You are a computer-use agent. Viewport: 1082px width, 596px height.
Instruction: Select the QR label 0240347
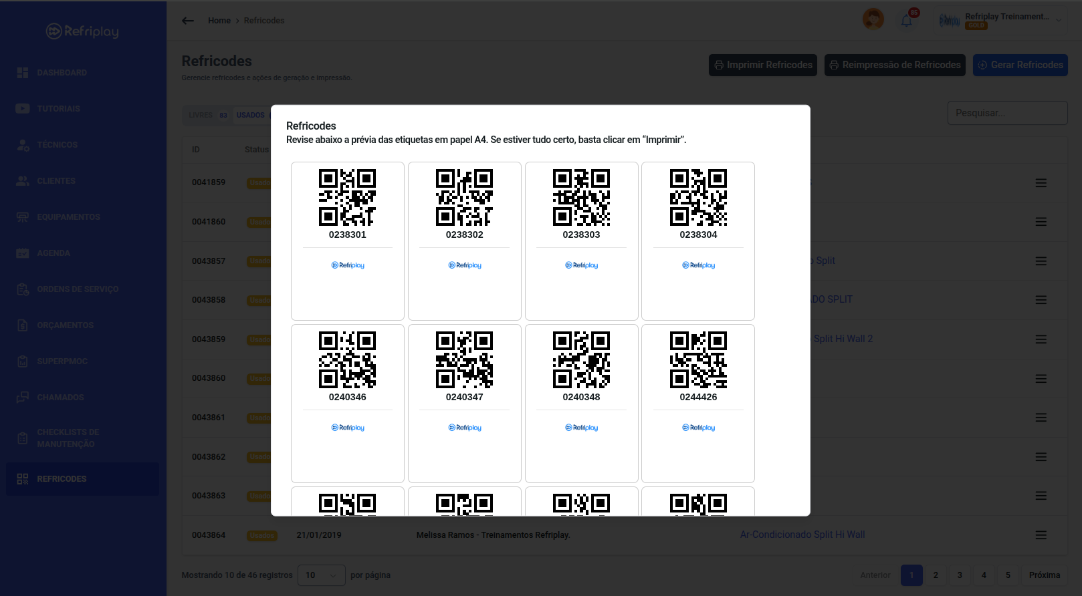[x=465, y=404]
